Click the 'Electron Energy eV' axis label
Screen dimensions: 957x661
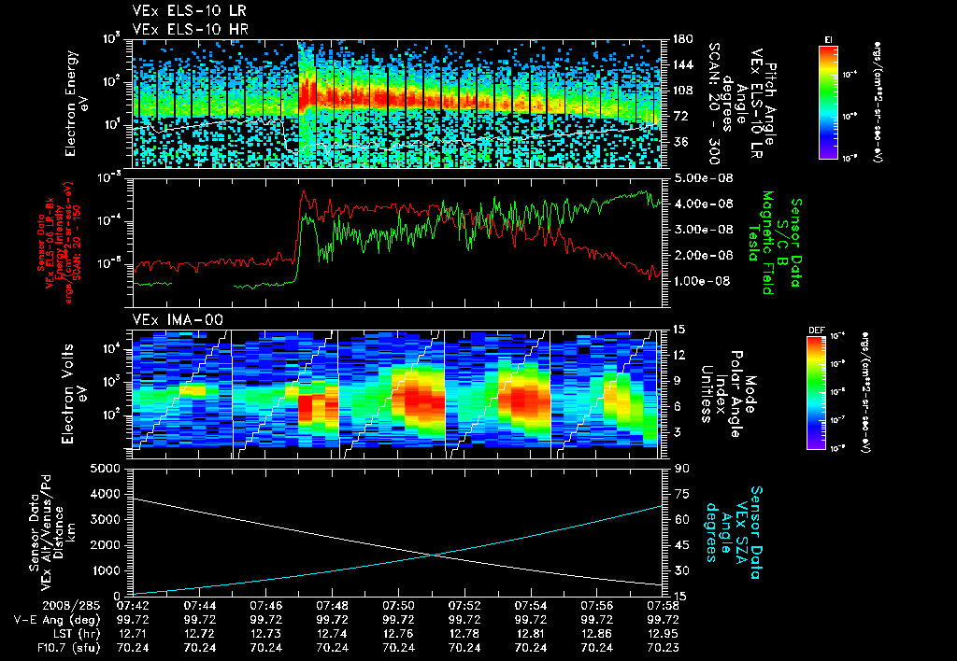pos(78,103)
